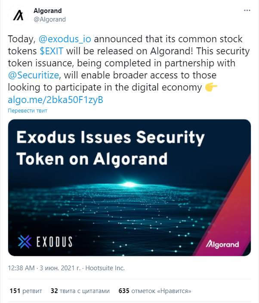Click the pointing hand emoji
The image size is (259, 303).
click(x=211, y=87)
